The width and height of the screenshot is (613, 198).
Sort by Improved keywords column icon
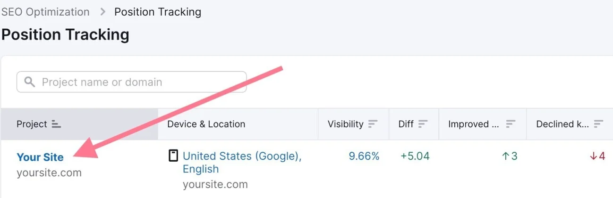coord(511,124)
